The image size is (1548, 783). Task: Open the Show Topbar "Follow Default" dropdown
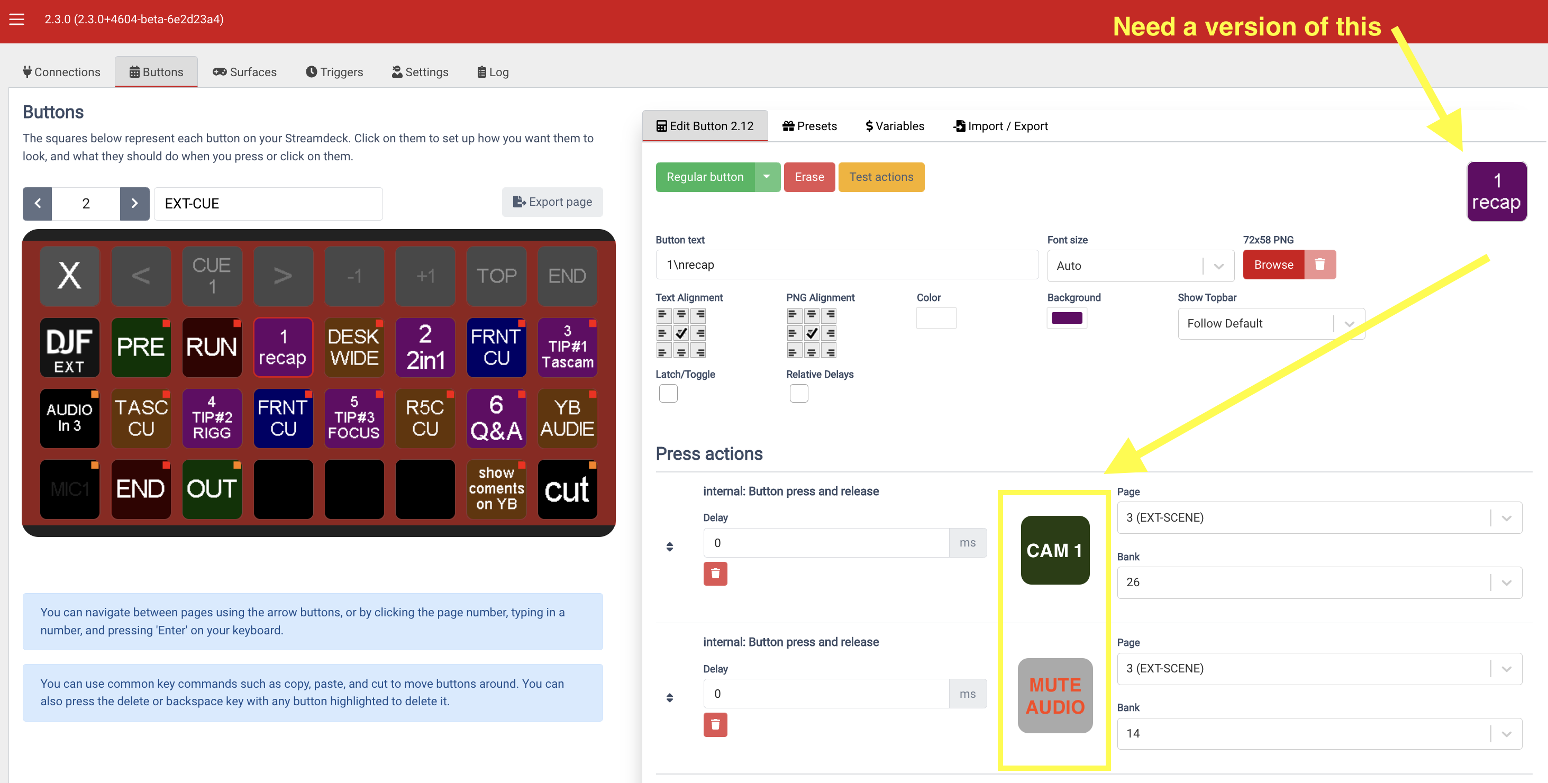pyautogui.click(x=1270, y=323)
